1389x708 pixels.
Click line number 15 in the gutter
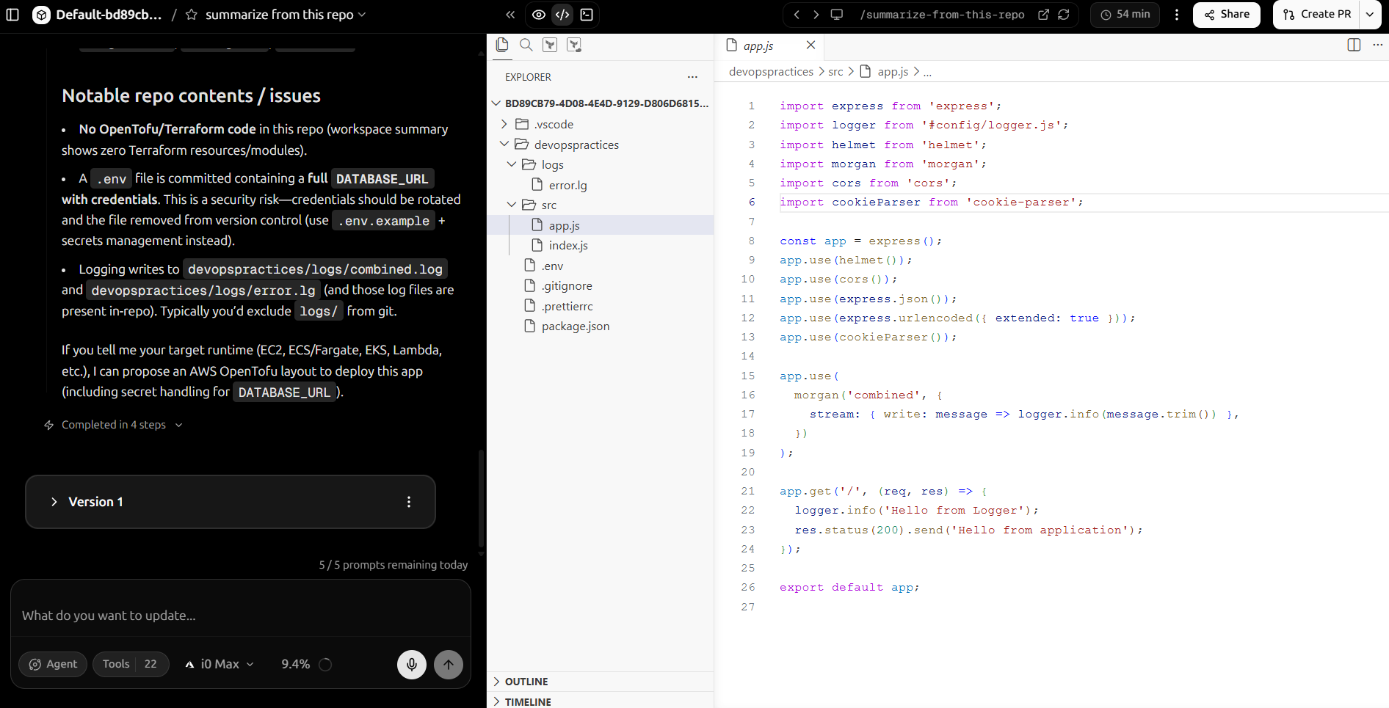[747, 376]
